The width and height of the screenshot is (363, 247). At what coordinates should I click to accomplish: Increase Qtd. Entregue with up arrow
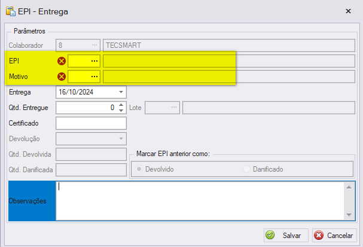point(121,105)
